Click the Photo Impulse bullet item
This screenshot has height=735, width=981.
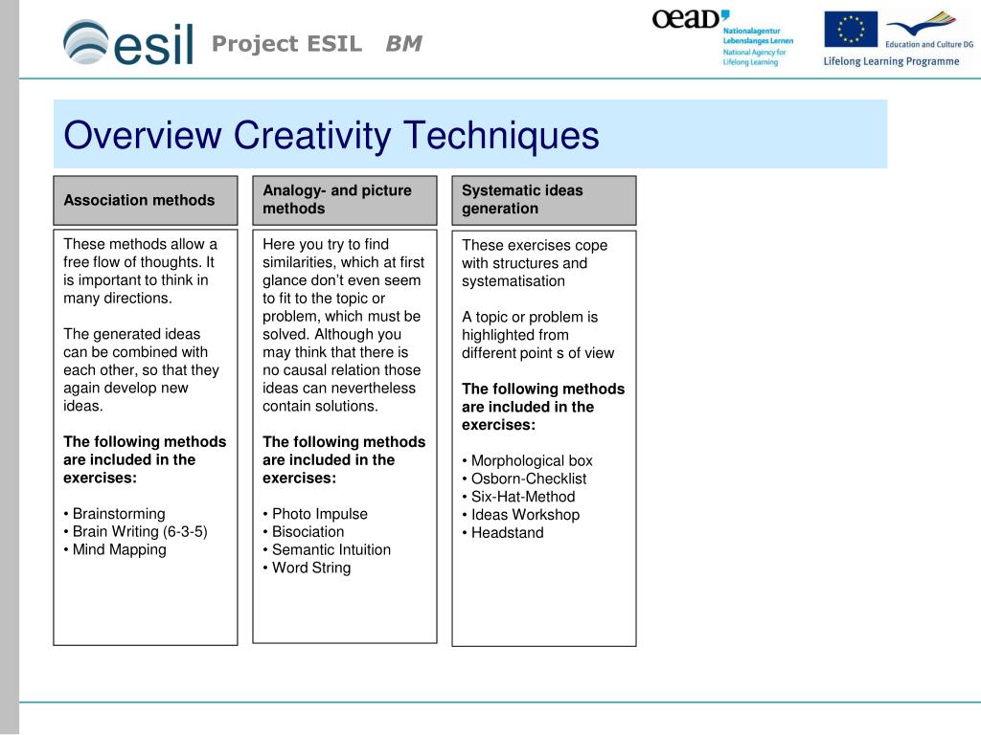click(x=315, y=514)
